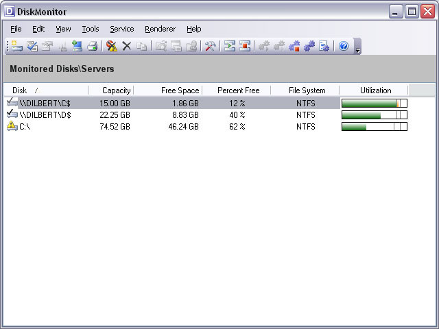This screenshot has width=439, height=329.
Task: Sort by the Disk column header
Action: point(46,90)
